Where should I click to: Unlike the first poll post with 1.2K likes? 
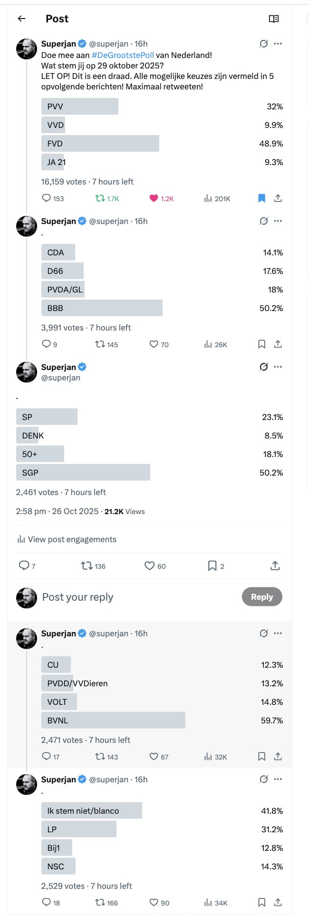pos(154,198)
